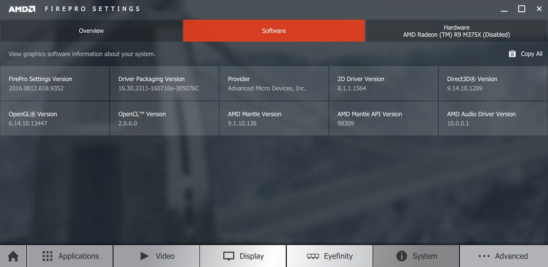The height and width of the screenshot is (267, 548).
Task: Click the FIREPRO SETTINGS title text
Action: pos(92,9)
